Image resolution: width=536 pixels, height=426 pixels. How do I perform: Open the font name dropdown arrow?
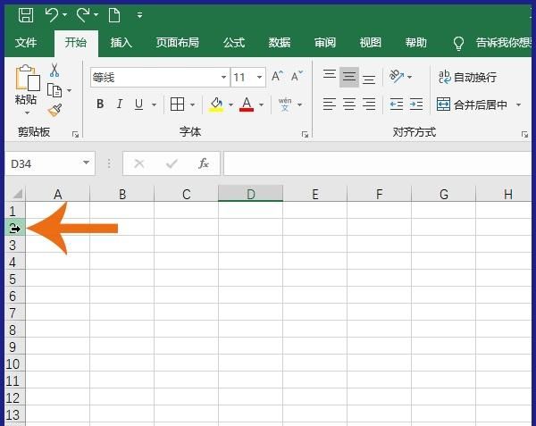[x=223, y=77]
